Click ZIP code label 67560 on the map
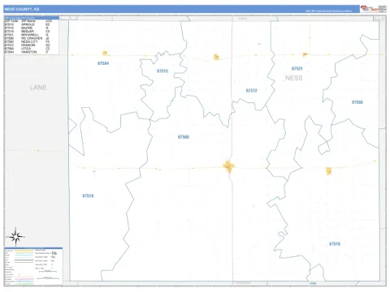This screenshot has height=292, width=390. [184, 137]
